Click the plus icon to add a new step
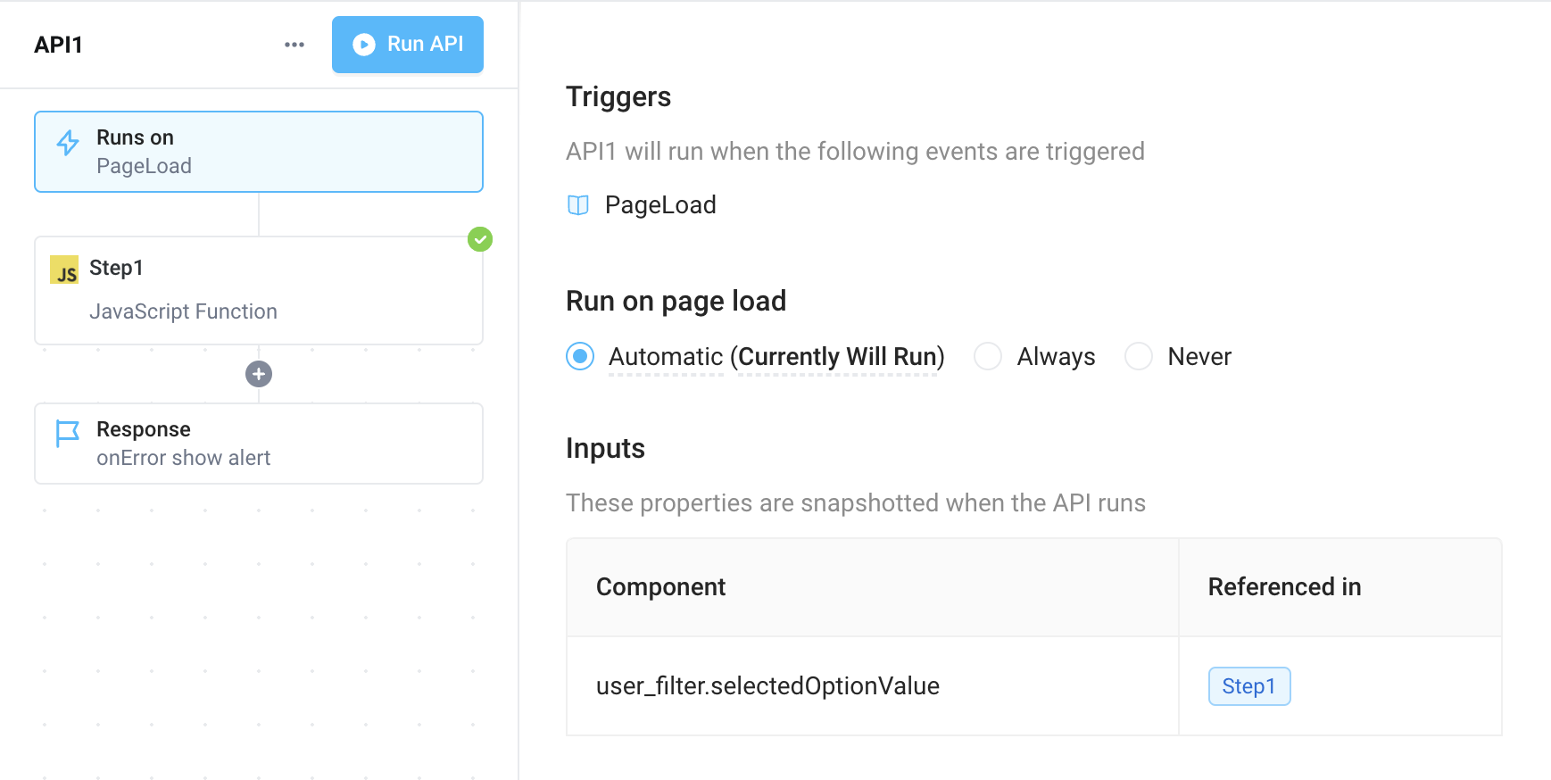This screenshot has height=780, width=1551. click(x=258, y=374)
